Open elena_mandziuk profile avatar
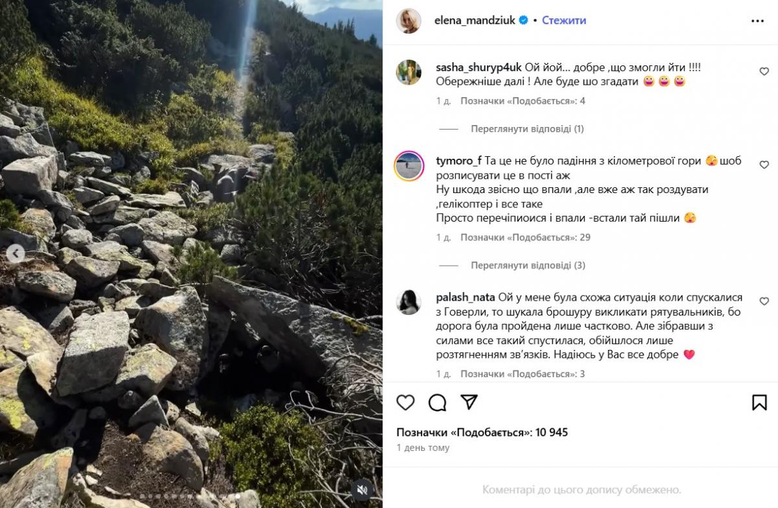Image resolution: width=778 pixels, height=508 pixels. coord(409,21)
